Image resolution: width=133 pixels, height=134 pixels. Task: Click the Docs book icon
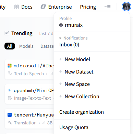[x=16, y=7]
